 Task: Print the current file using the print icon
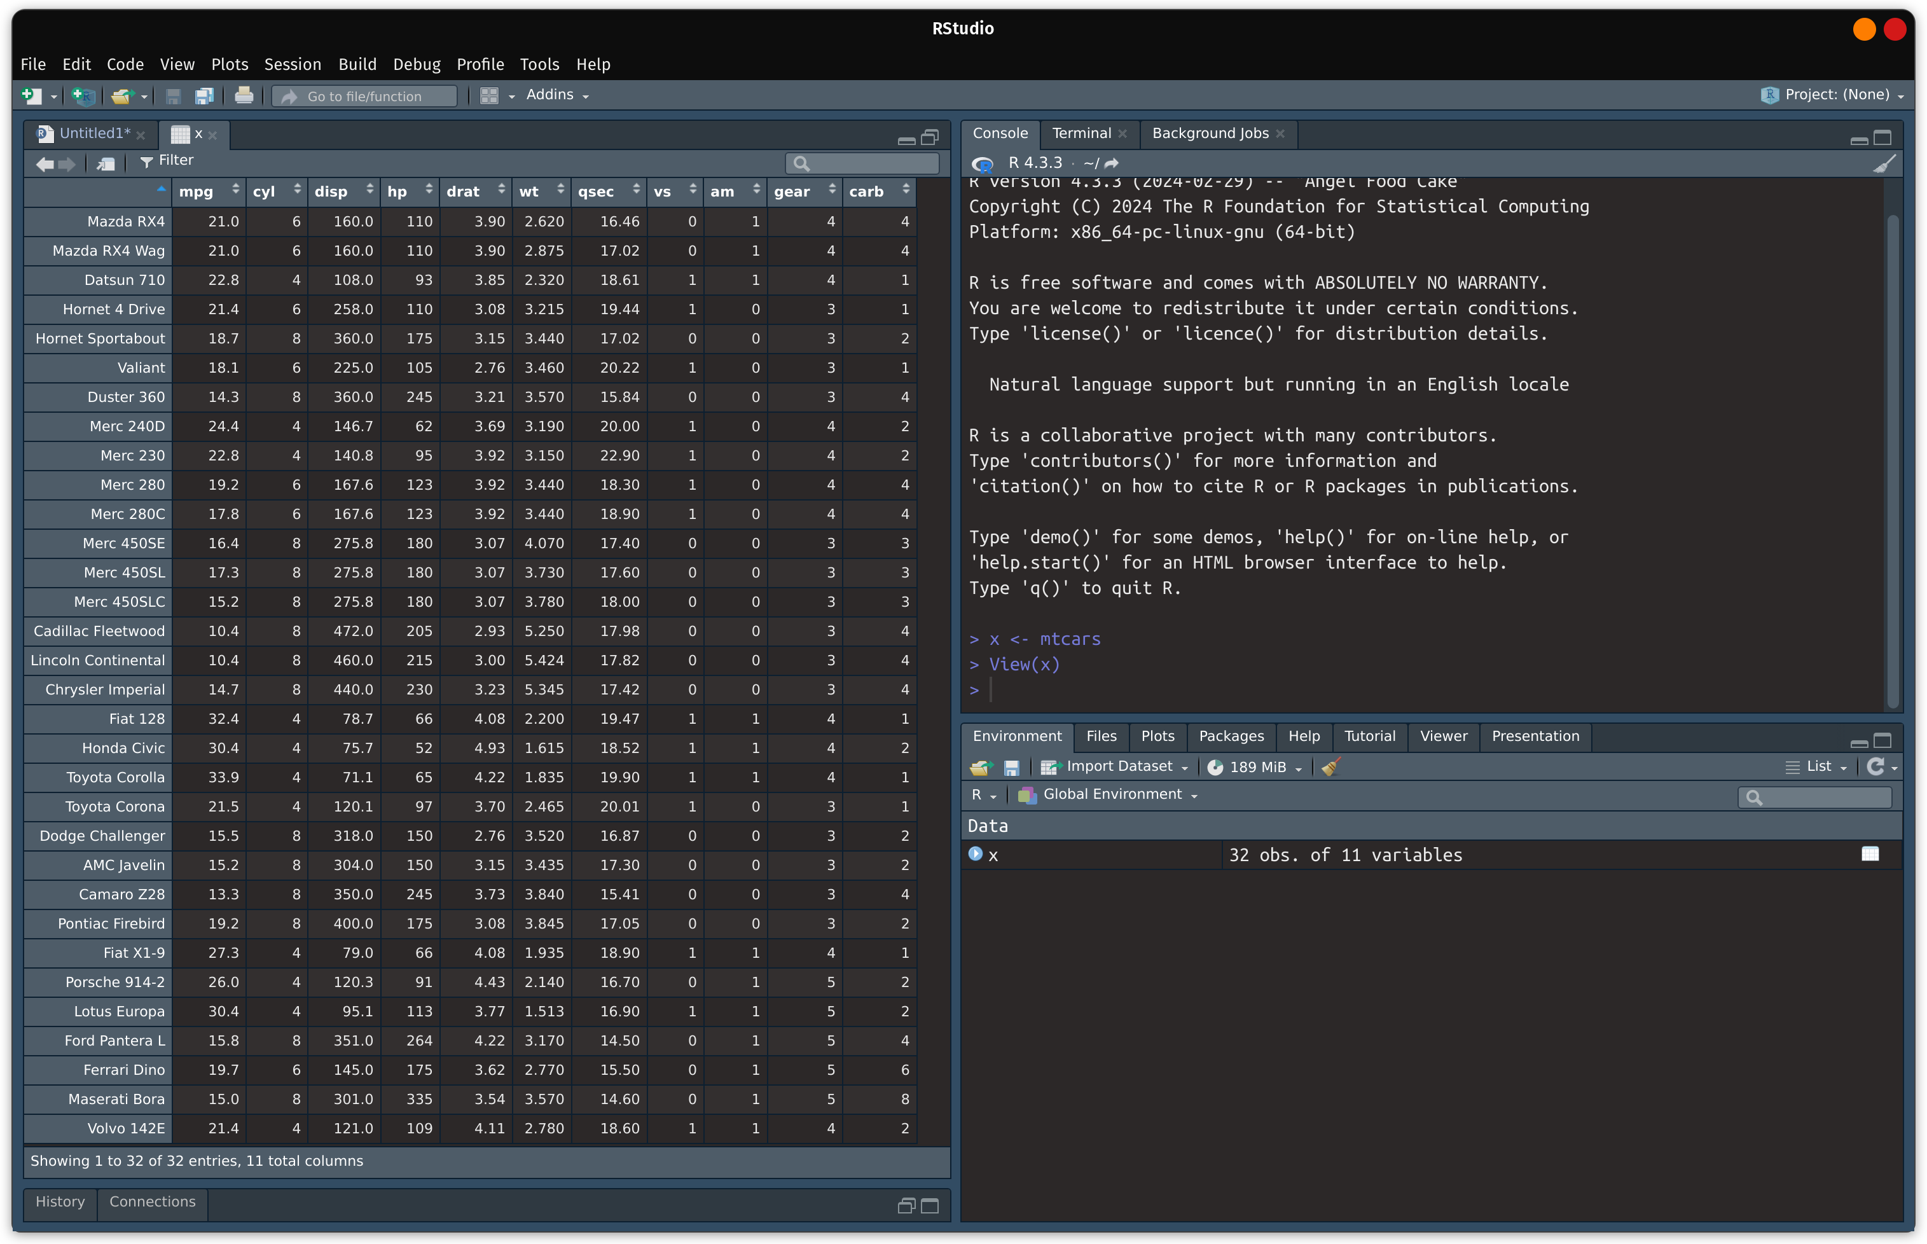(244, 95)
